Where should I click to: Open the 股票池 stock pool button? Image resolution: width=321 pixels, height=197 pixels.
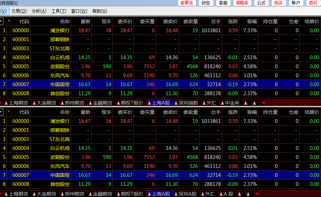click(187, 3)
